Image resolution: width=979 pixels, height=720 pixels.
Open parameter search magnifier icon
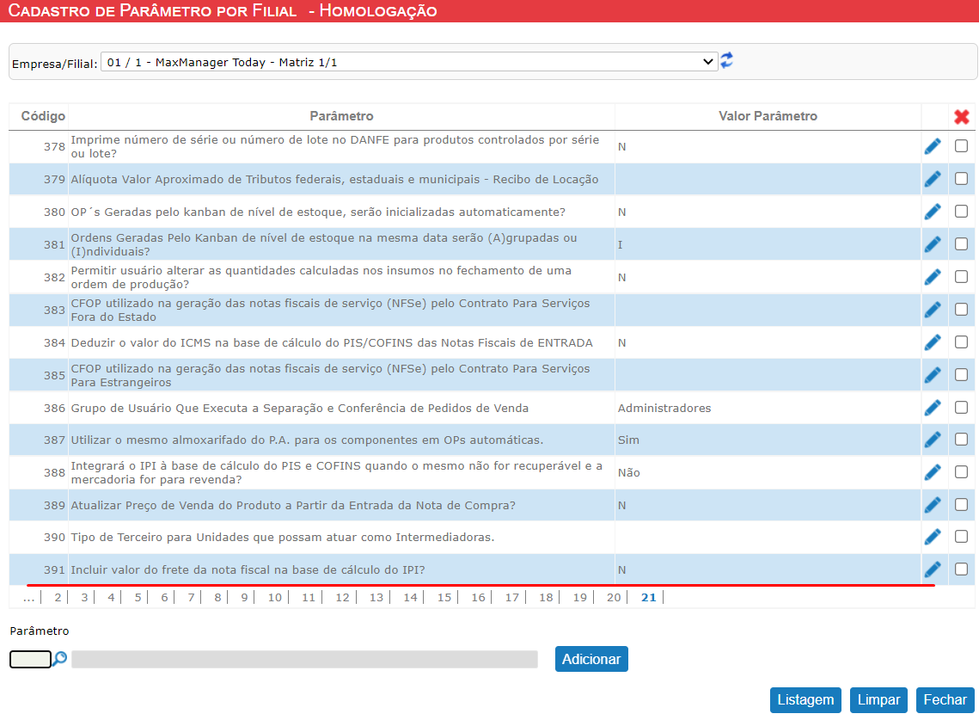(x=59, y=659)
